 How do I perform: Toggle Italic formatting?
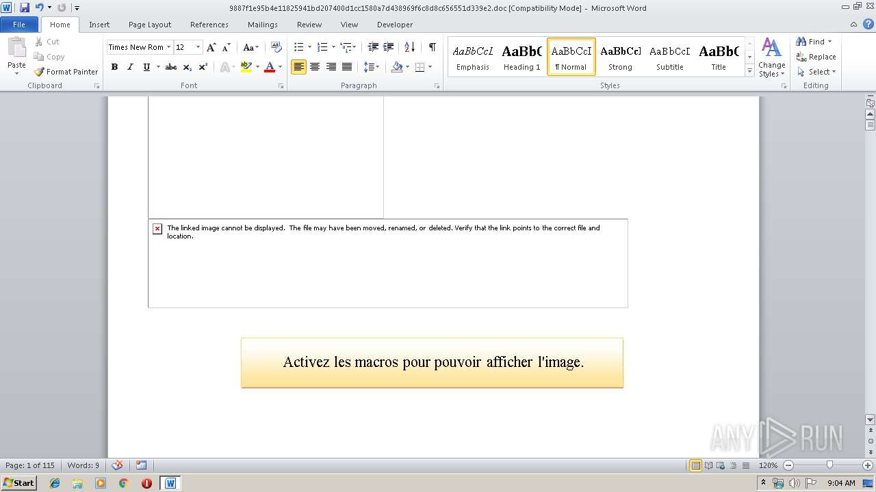tap(130, 67)
